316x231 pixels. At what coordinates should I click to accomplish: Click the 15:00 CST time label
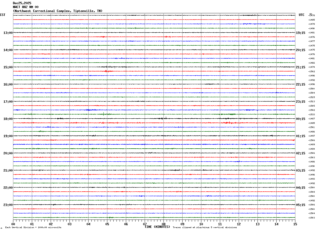tap(8, 67)
